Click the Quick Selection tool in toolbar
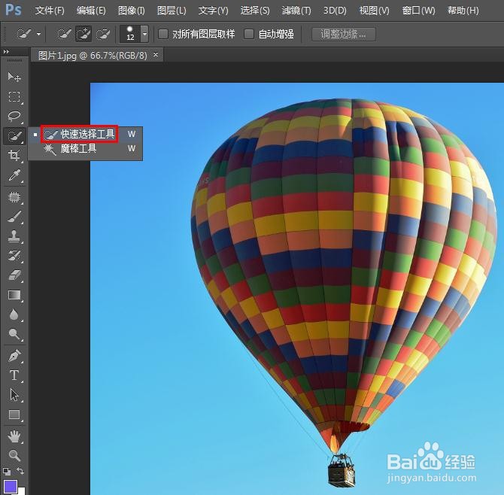The width and height of the screenshot is (504, 495). pyautogui.click(x=14, y=135)
